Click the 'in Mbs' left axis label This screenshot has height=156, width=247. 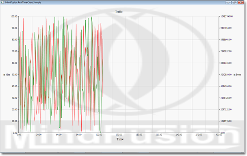coord(6,74)
